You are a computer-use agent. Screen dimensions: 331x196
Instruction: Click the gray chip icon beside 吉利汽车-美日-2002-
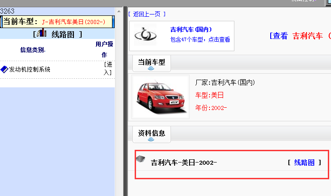click(141, 159)
